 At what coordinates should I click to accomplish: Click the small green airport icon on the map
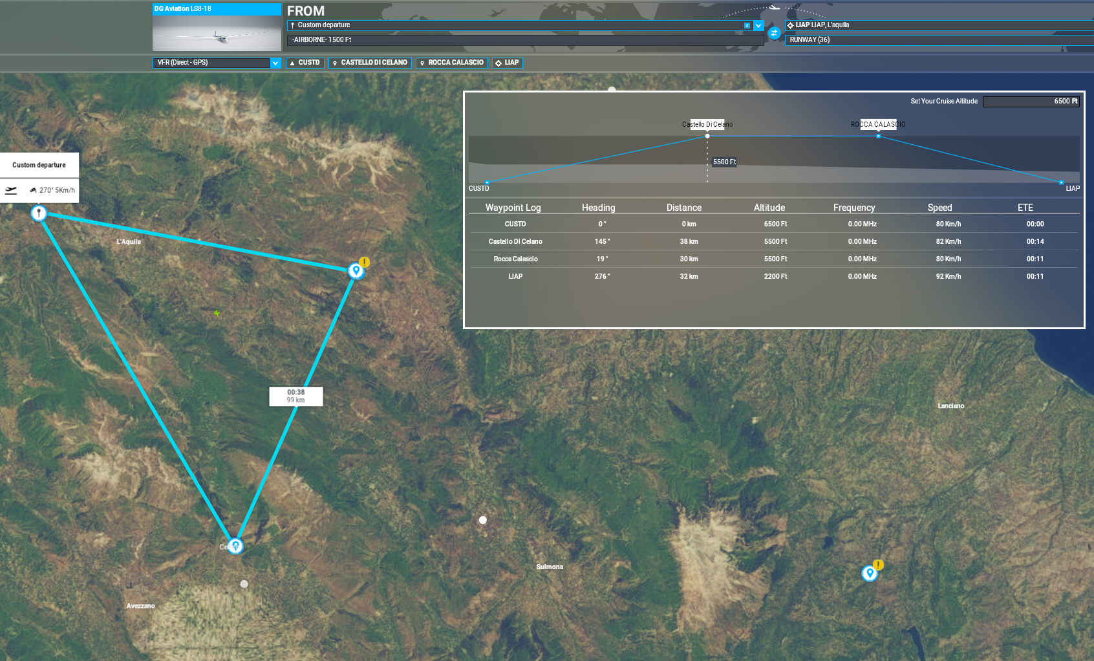coord(217,314)
